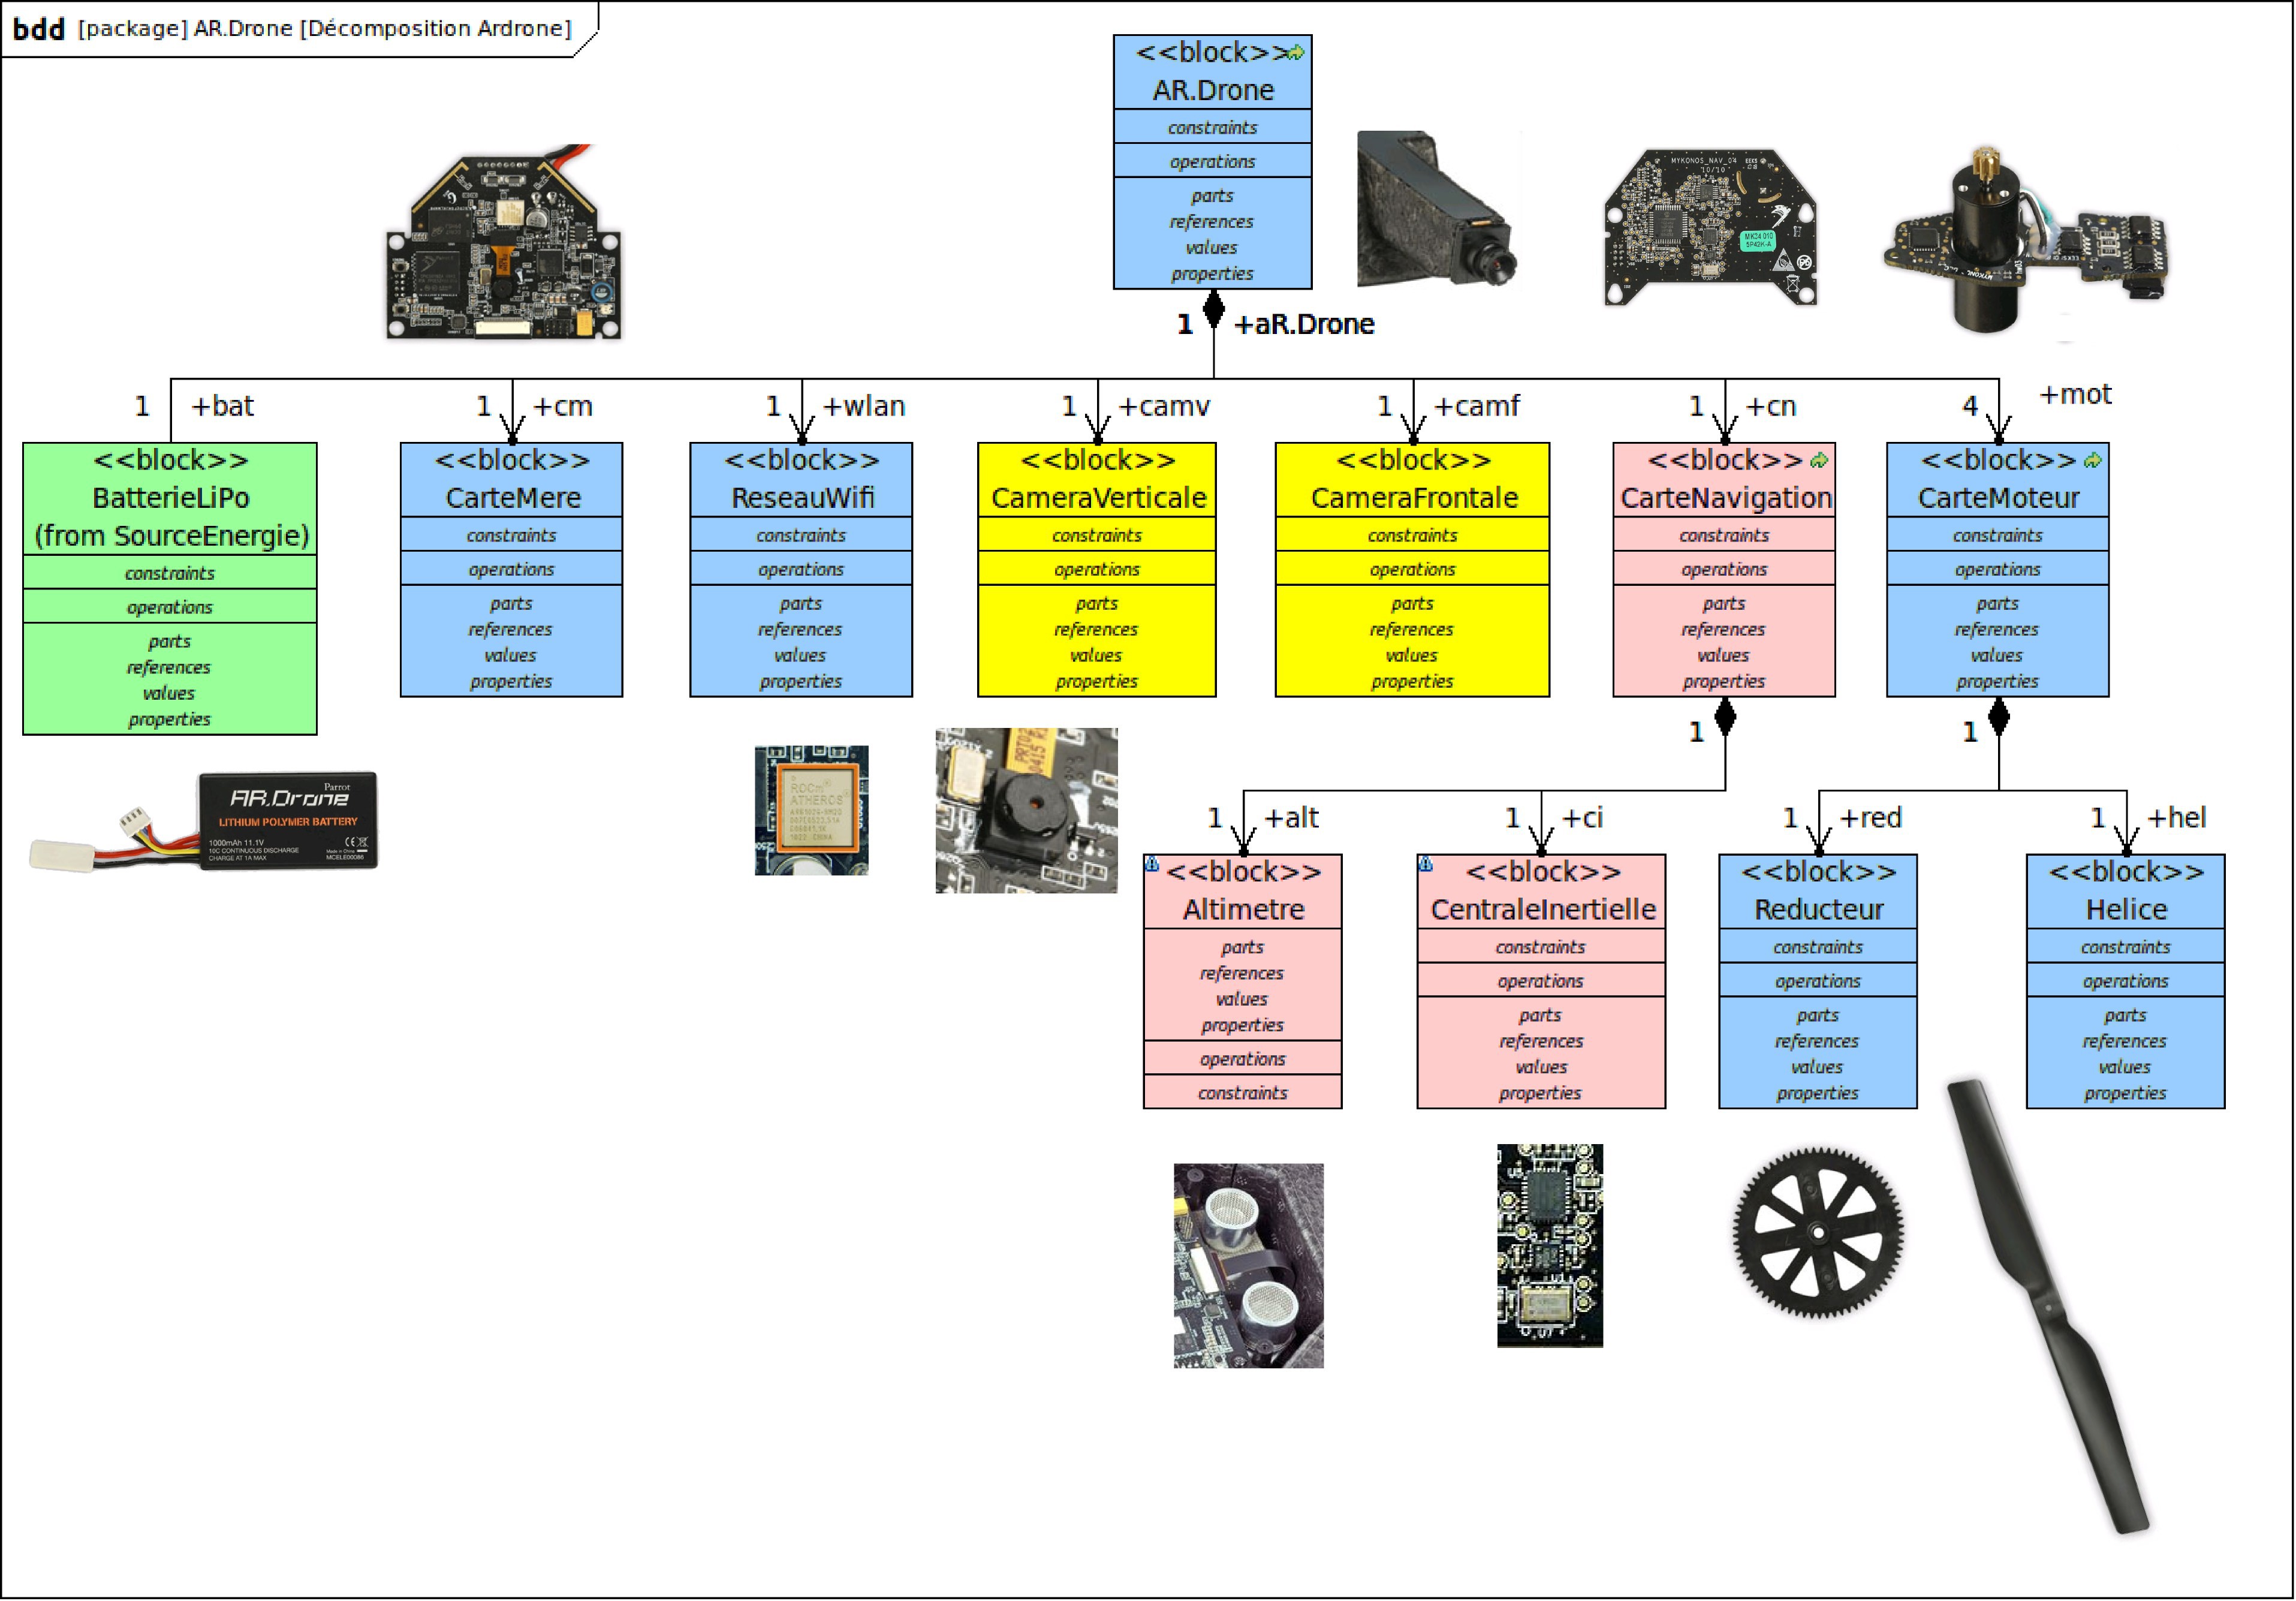This screenshot has height=1601, width=2296.
Task: Select the navigation board photo
Action: point(1711,227)
